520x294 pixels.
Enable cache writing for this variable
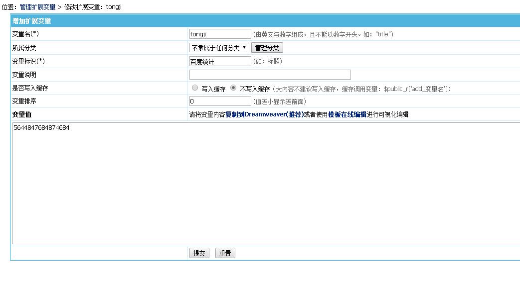coord(194,88)
